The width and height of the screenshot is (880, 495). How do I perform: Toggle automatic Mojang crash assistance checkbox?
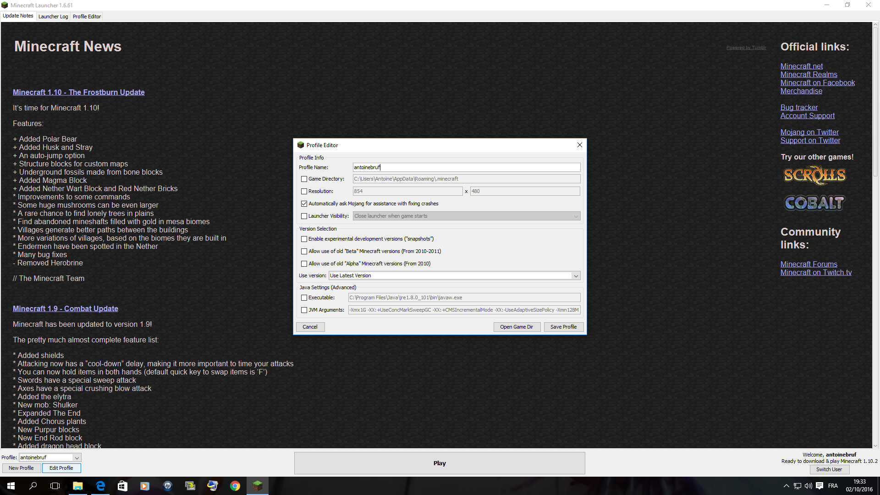click(x=304, y=203)
